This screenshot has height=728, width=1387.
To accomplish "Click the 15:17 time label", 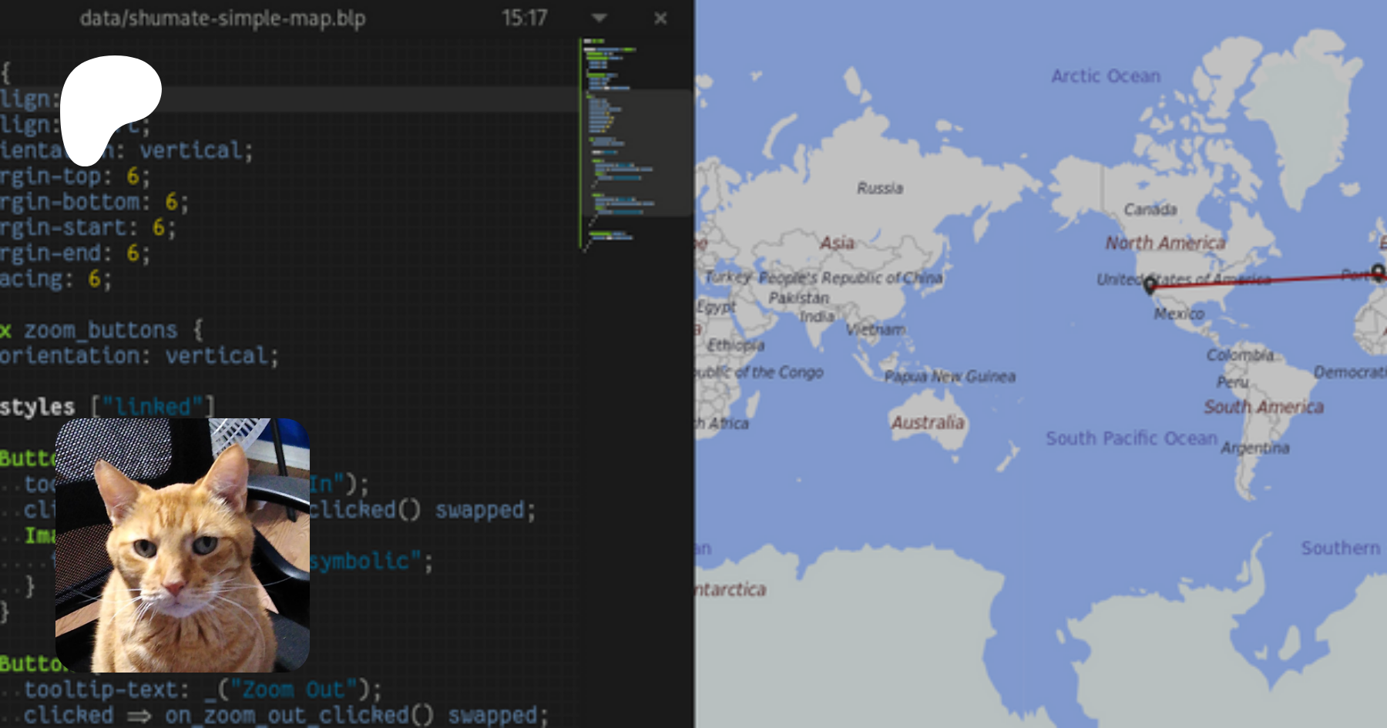I will (524, 18).
